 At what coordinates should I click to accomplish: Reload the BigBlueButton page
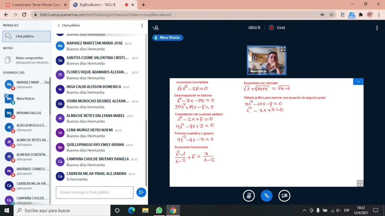pos(24,14)
